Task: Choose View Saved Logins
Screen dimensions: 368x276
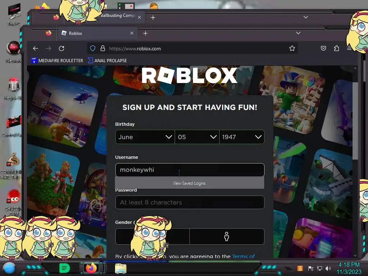Action: point(189,183)
